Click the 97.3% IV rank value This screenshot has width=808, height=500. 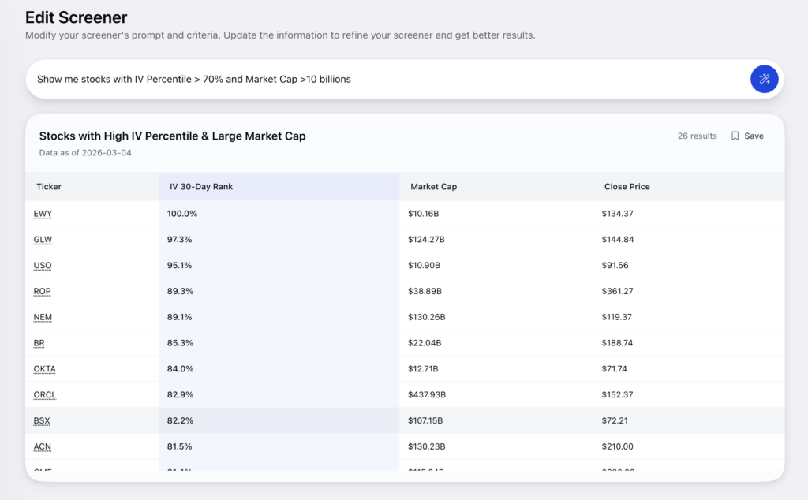click(179, 240)
